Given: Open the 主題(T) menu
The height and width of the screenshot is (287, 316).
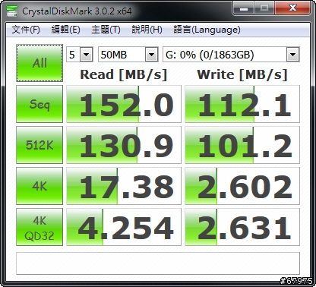Looking at the screenshot, I should [x=106, y=30].
